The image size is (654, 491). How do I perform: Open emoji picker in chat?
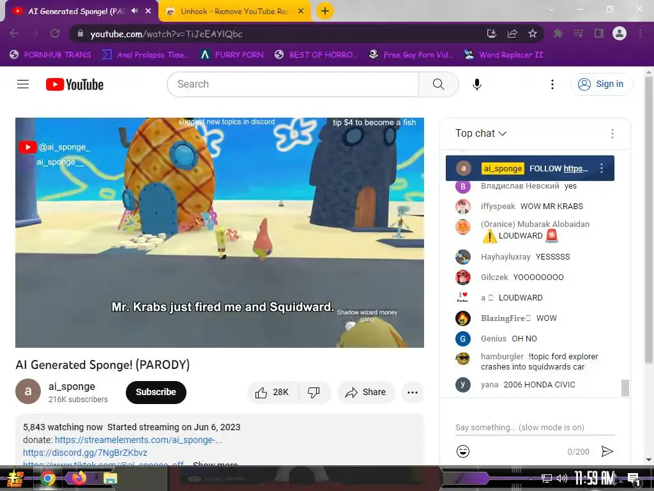tap(463, 451)
